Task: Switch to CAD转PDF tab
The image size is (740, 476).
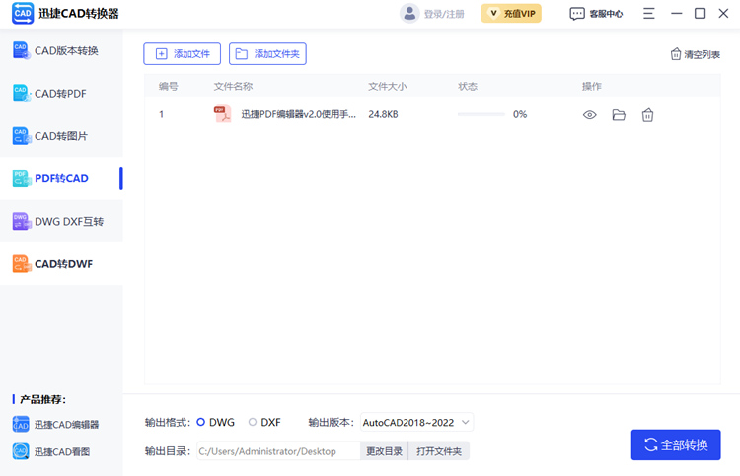Action: point(61,94)
